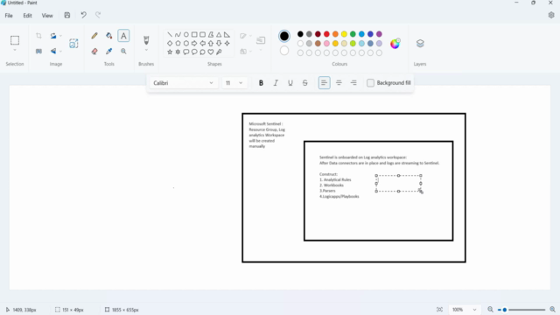This screenshot has width=560, height=315.
Task: Set text alignment to left
Action: click(x=324, y=83)
